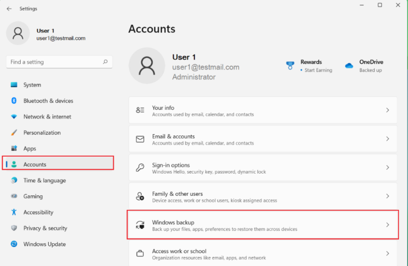The width and height of the screenshot is (408, 266).
Task: Select System in the sidebar
Action: (x=32, y=85)
